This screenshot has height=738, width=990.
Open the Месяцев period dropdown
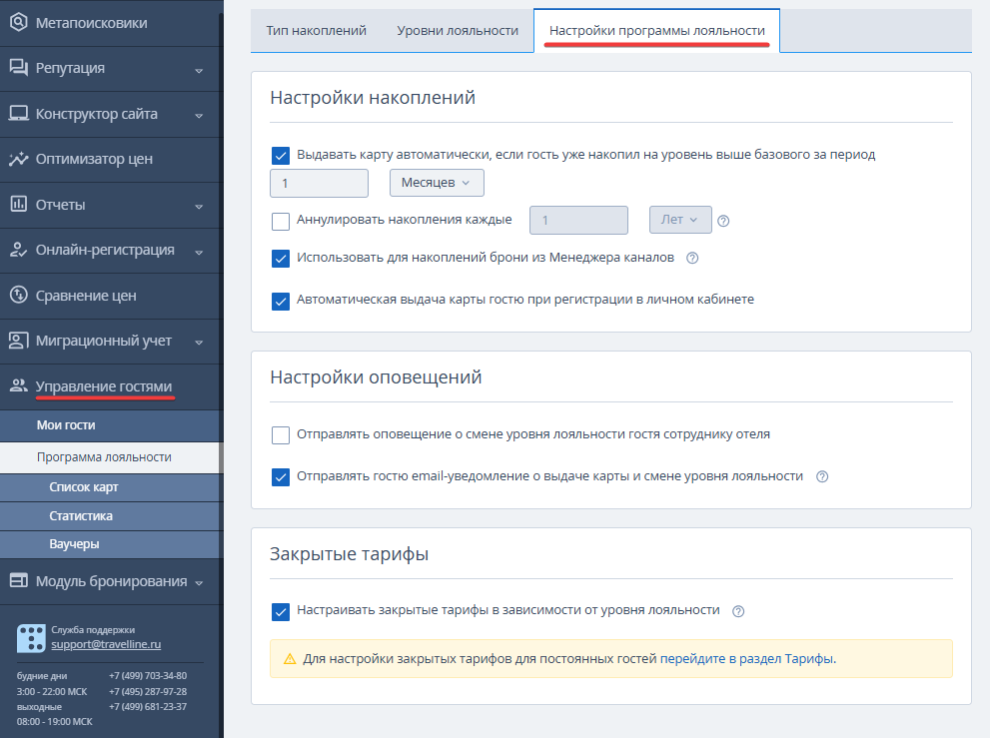pyautogui.click(x=437, y=183)
